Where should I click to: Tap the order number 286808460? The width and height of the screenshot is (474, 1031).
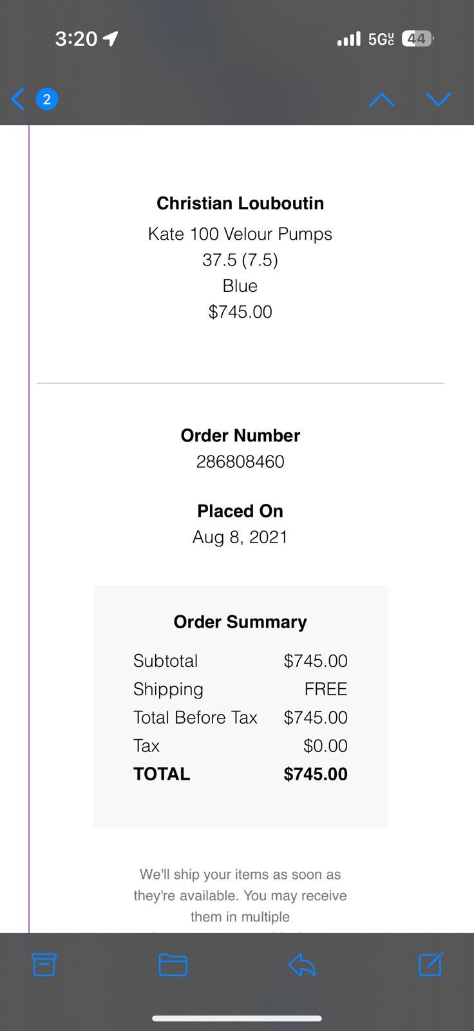point(240,461)
